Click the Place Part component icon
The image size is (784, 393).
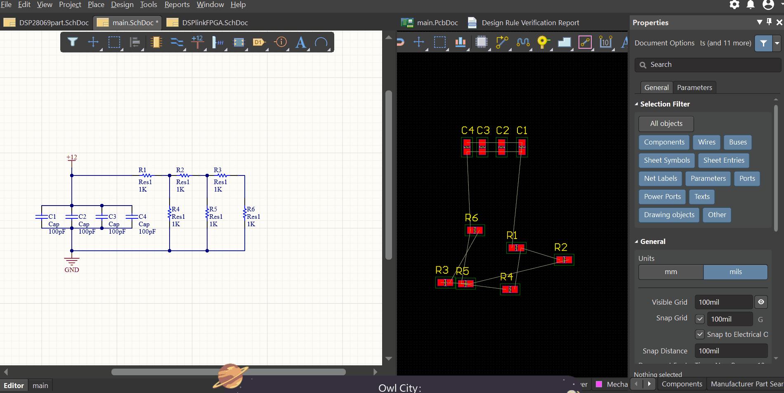click(156, 42)
